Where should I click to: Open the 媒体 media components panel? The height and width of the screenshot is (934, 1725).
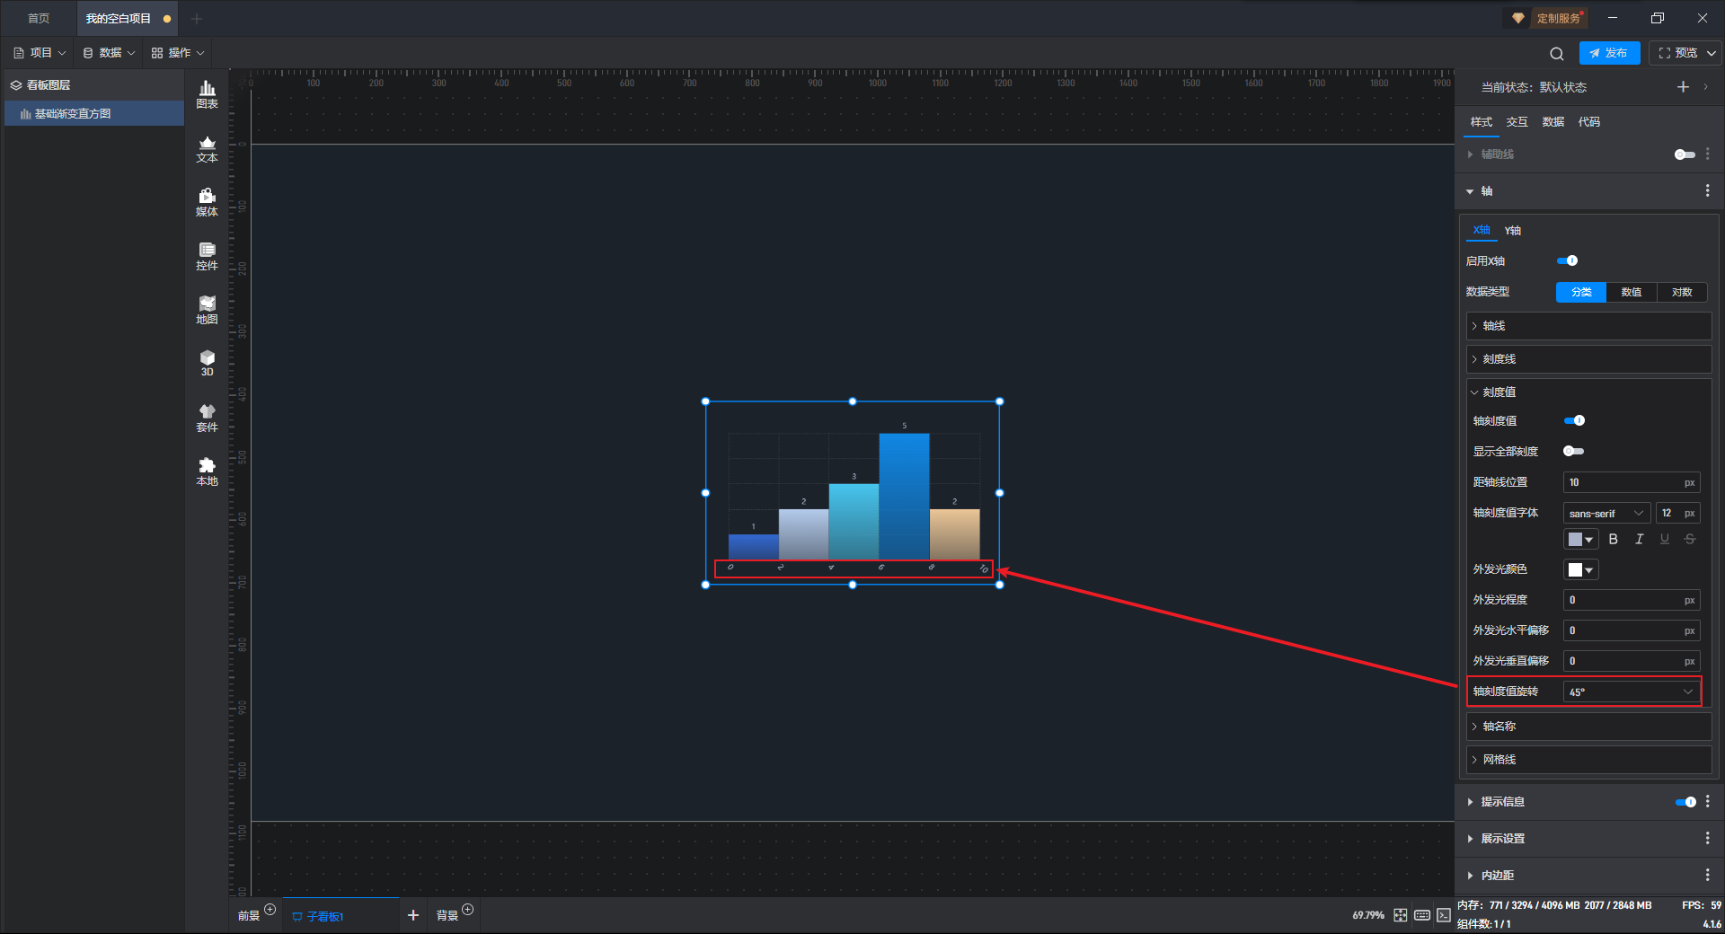[207, 202]
